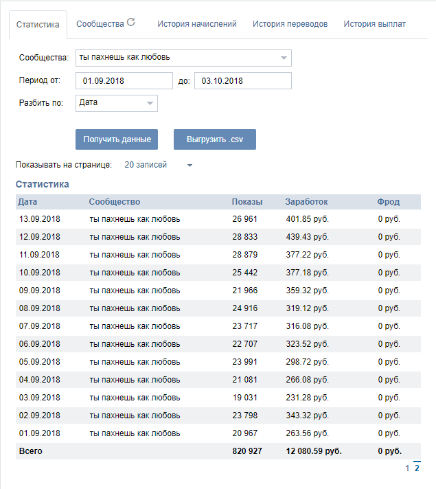Switch to the История начислений tab
The image size is (436, 489).
pos(197,24)
